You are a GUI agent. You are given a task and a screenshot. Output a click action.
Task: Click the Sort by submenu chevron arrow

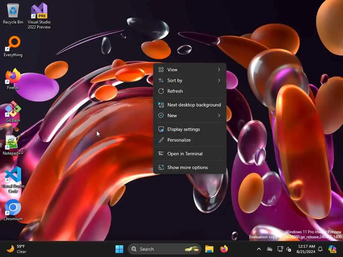pyautogui.click(x=219, y=80)
